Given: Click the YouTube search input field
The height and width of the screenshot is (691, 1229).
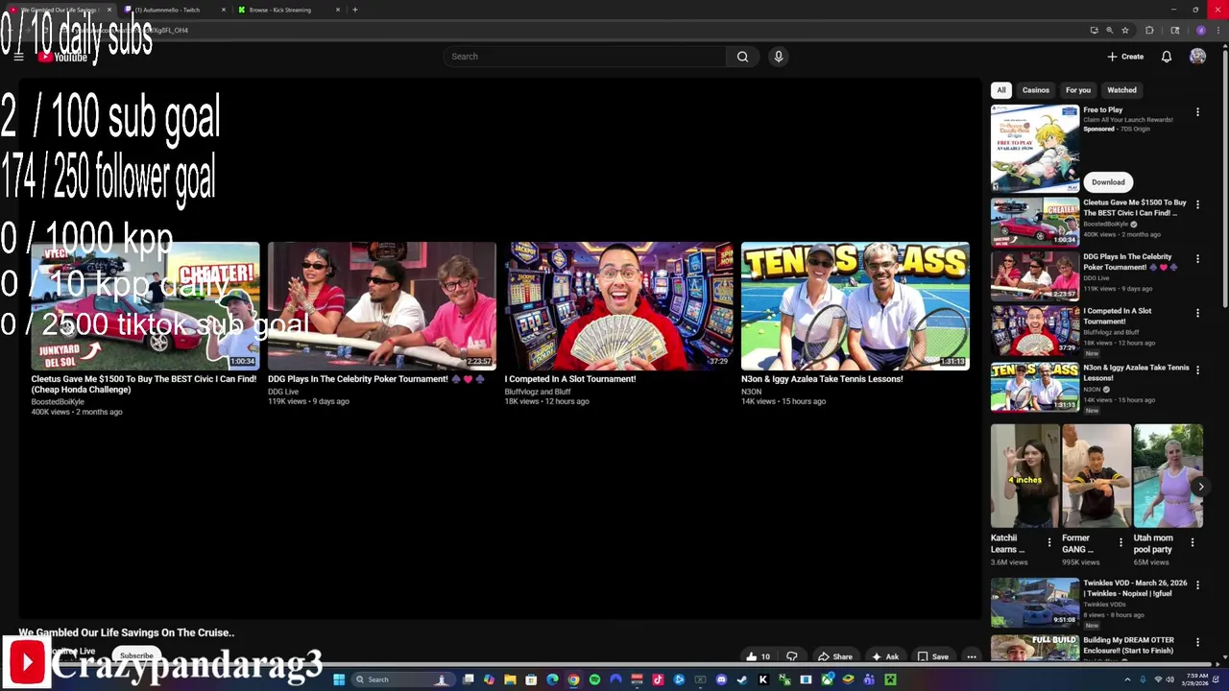Looking at the screenshot, I should tap(585, 57).
